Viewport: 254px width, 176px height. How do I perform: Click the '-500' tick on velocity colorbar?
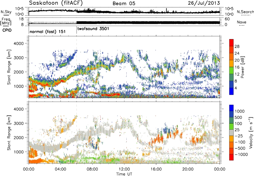(x=240, y=148)
